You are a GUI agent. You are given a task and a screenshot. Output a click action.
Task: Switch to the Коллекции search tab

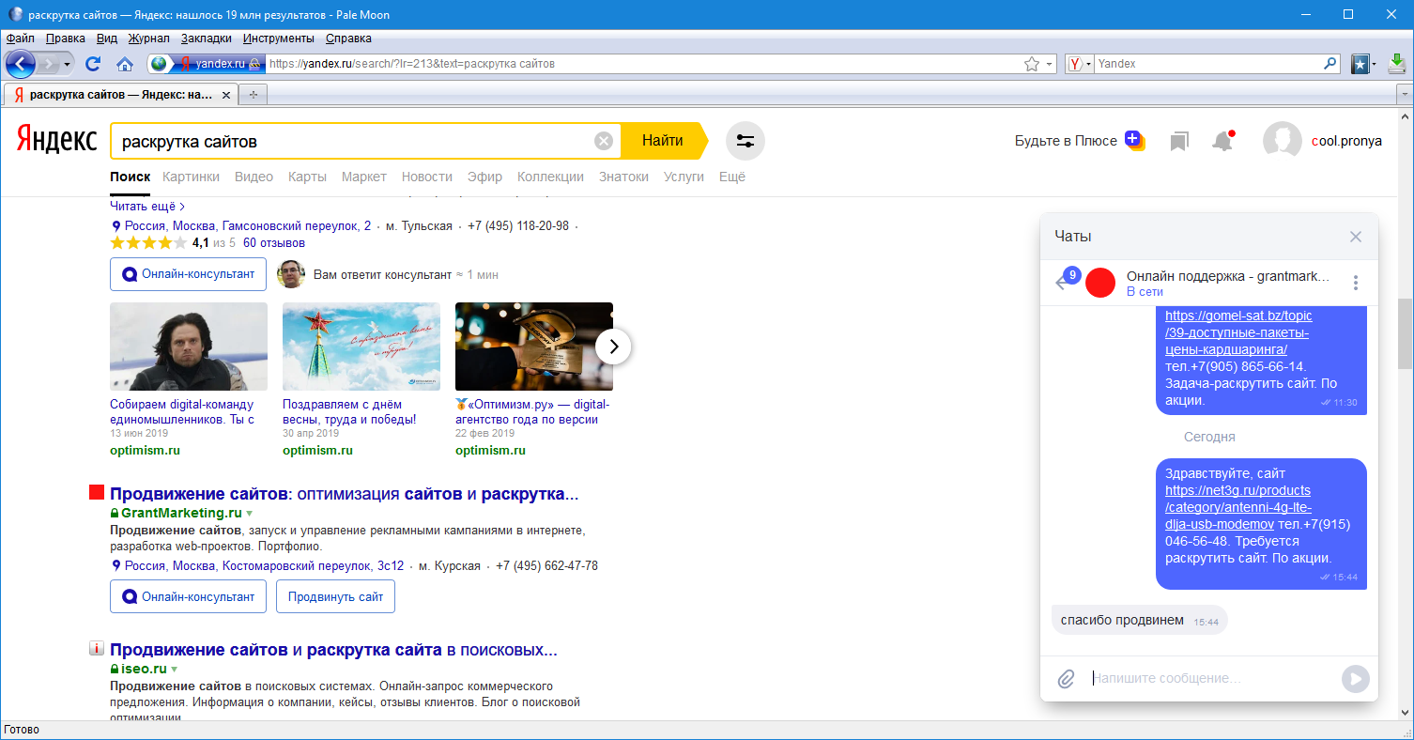(x=550, y=177)
